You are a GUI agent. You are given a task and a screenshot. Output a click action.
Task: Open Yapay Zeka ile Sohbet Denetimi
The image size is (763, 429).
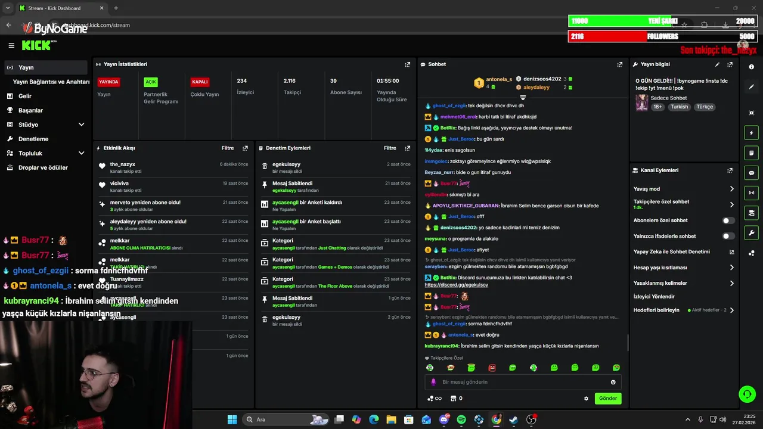[x=683, y=252]
